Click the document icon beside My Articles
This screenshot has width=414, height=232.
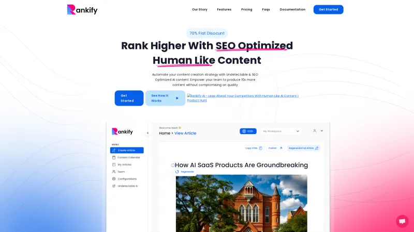[114, 164]
